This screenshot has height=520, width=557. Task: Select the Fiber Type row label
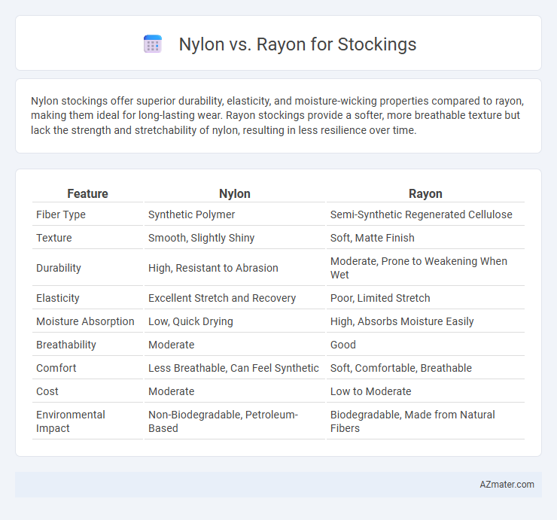61,214
